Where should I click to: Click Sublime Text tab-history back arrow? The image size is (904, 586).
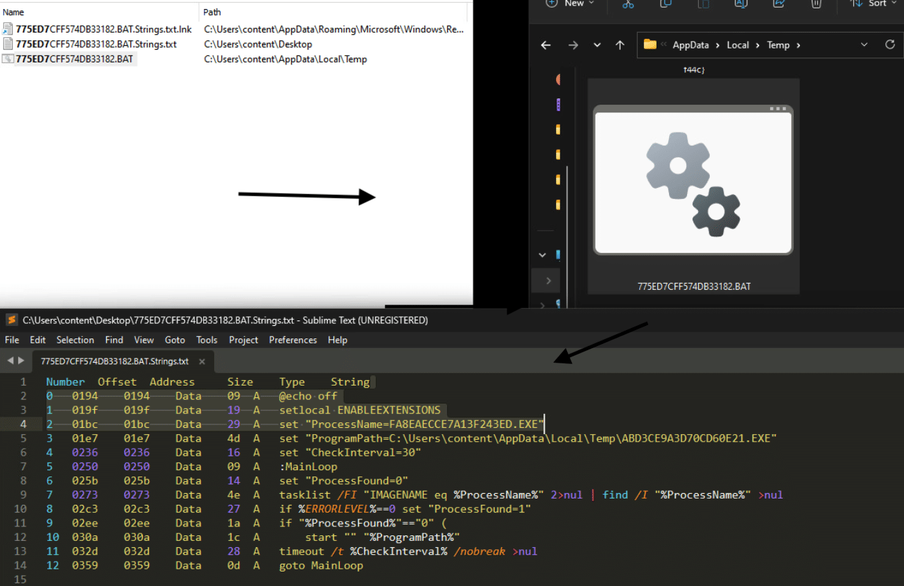[10, 361]
